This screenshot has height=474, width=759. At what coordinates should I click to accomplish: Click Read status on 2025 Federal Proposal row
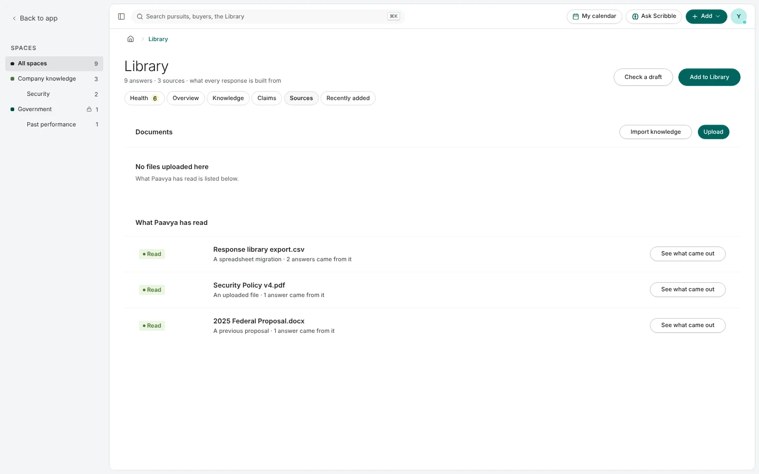click(152, 326)
